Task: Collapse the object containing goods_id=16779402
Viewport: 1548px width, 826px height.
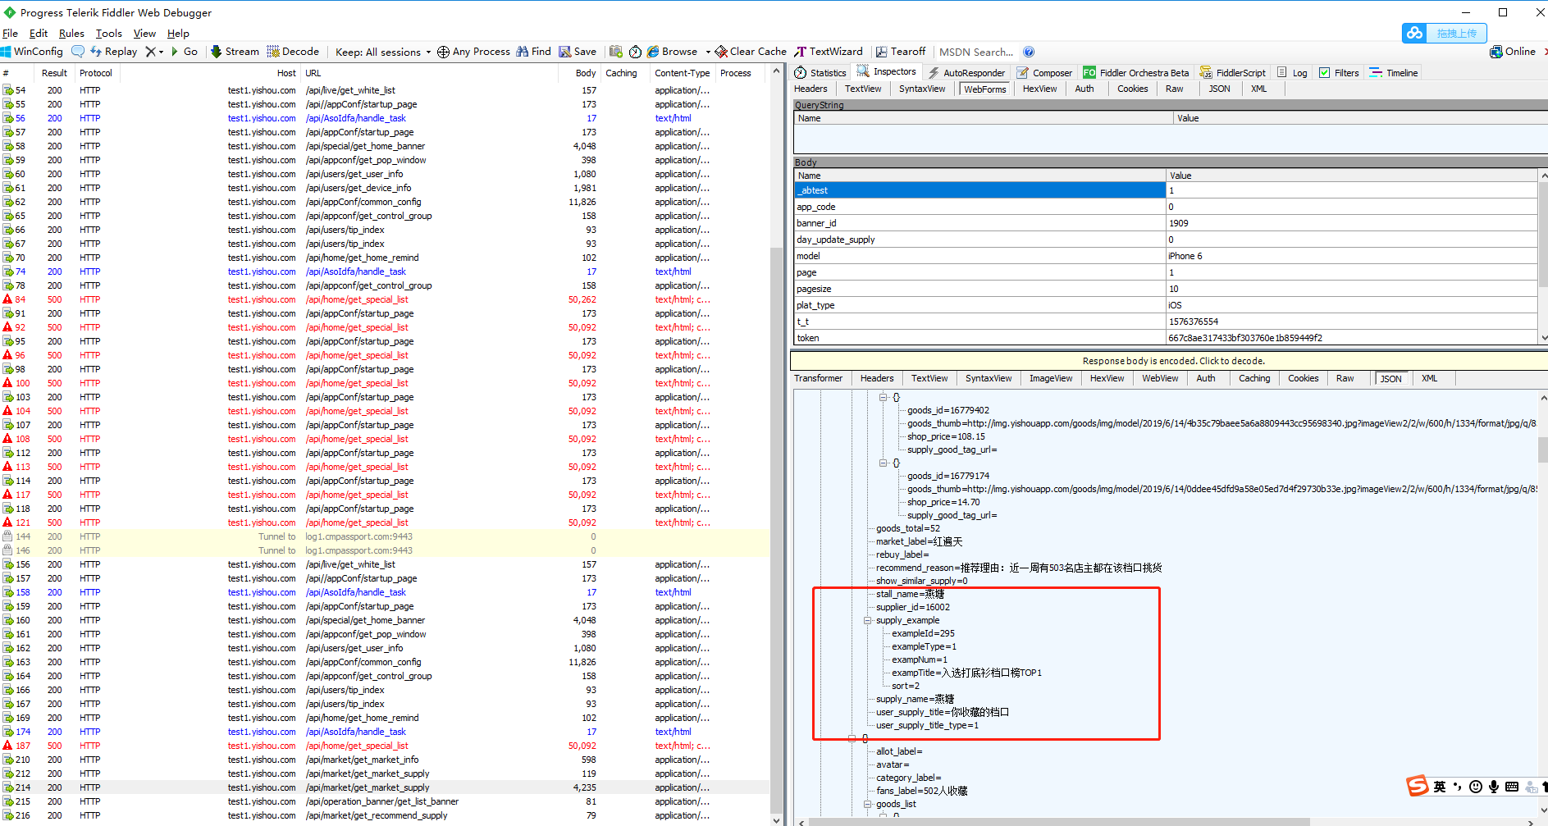Action: 884,397
